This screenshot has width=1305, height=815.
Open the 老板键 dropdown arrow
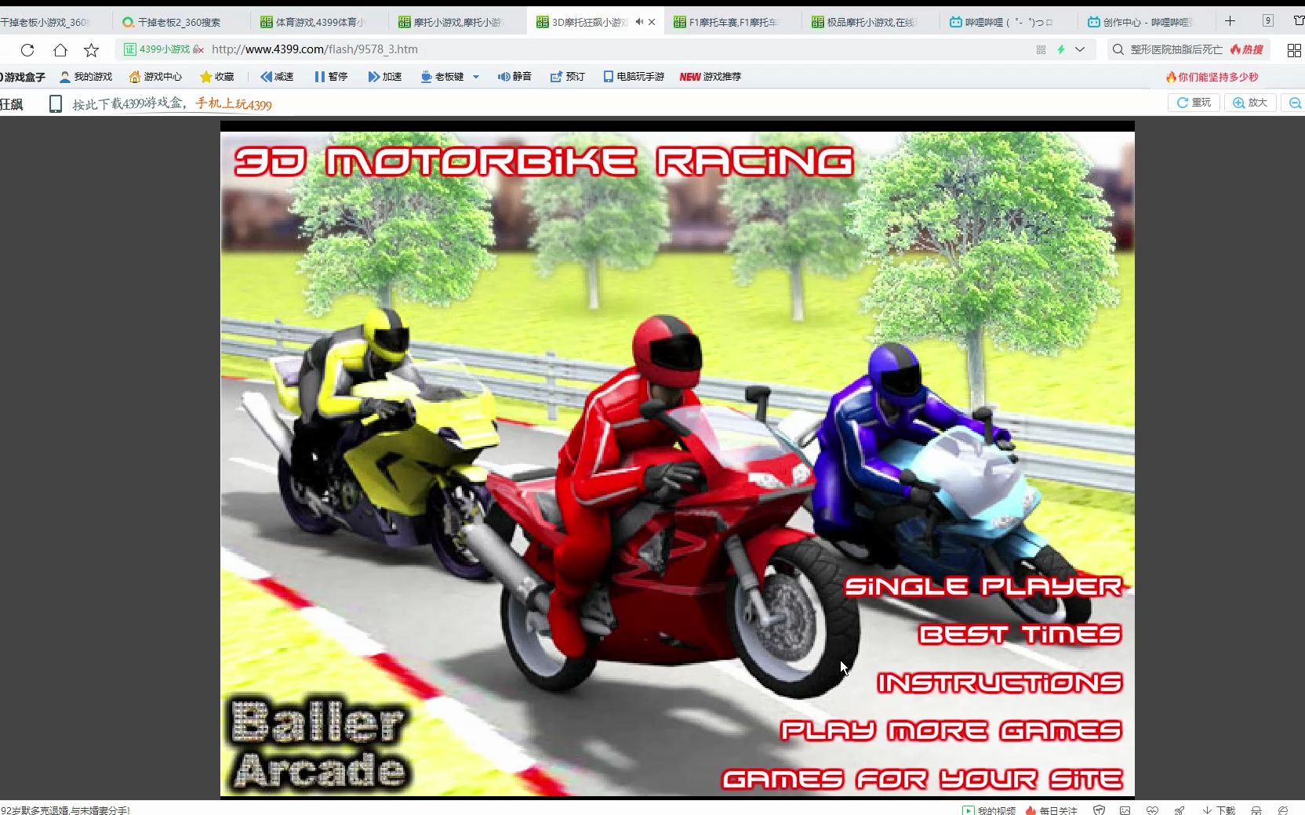(474, 77)
